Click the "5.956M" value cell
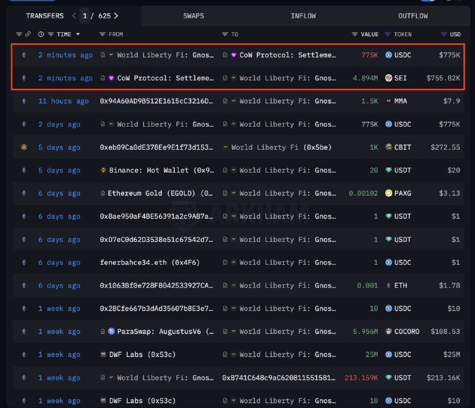This screenshot has height=408, width=475. click(365, 331)
